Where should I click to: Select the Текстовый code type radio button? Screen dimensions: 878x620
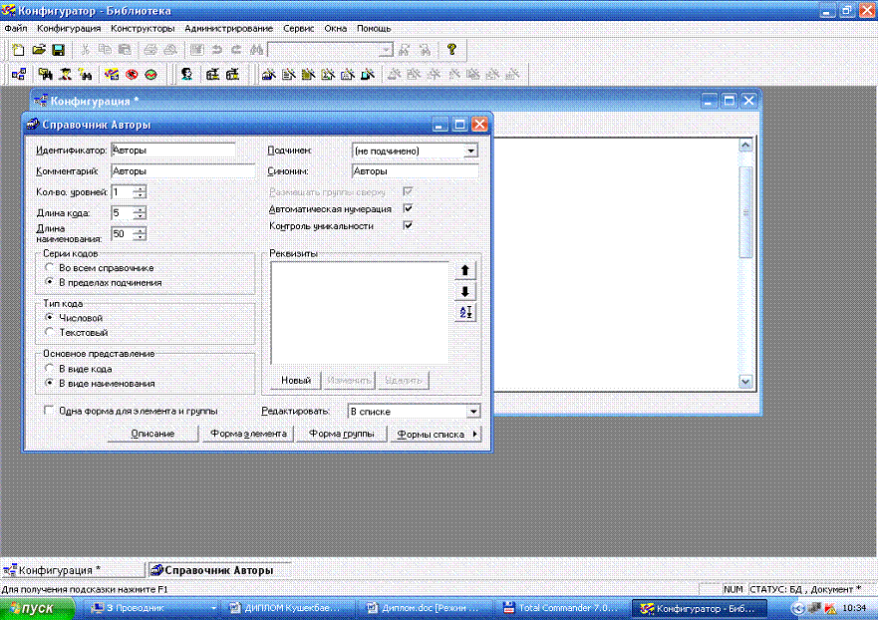(x=50, y=332)
